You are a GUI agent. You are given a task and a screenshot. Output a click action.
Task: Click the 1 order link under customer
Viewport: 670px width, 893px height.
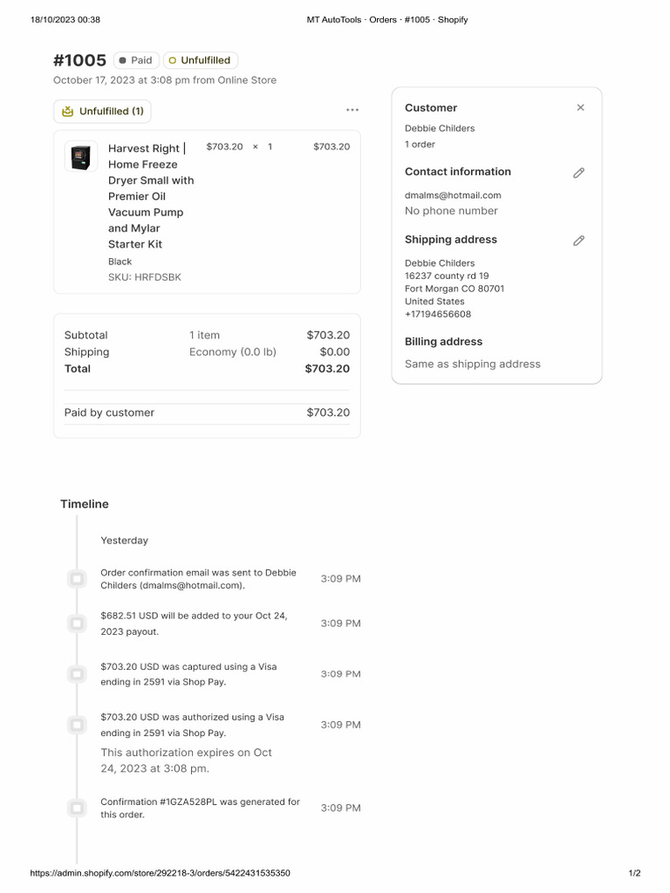420,144
